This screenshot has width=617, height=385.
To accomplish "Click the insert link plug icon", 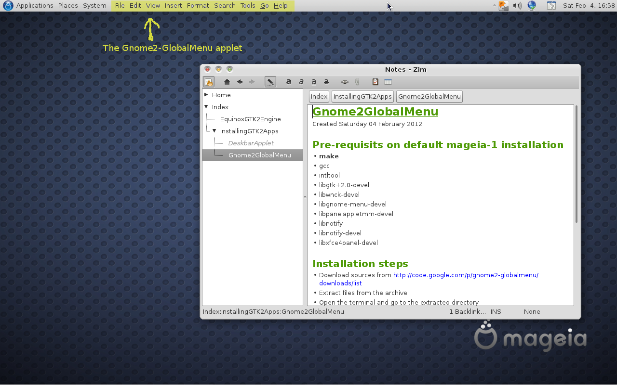I will (x=345, y=82).
